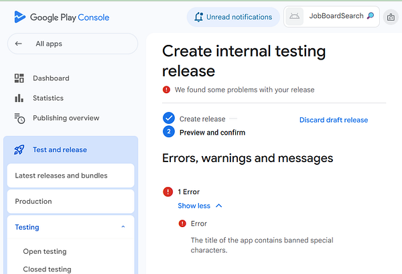Select Test and release section
Viewport: 402px width, 274px height.
[70, 149]
